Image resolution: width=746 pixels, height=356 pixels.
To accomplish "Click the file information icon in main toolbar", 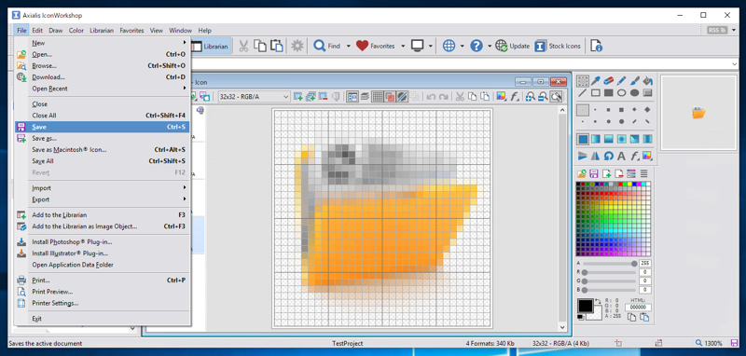I will [x=596, y=46].
